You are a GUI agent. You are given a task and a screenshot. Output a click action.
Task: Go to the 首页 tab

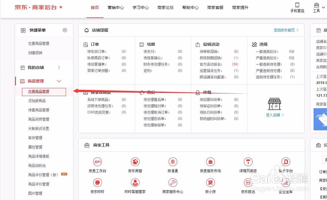[95, 8]
